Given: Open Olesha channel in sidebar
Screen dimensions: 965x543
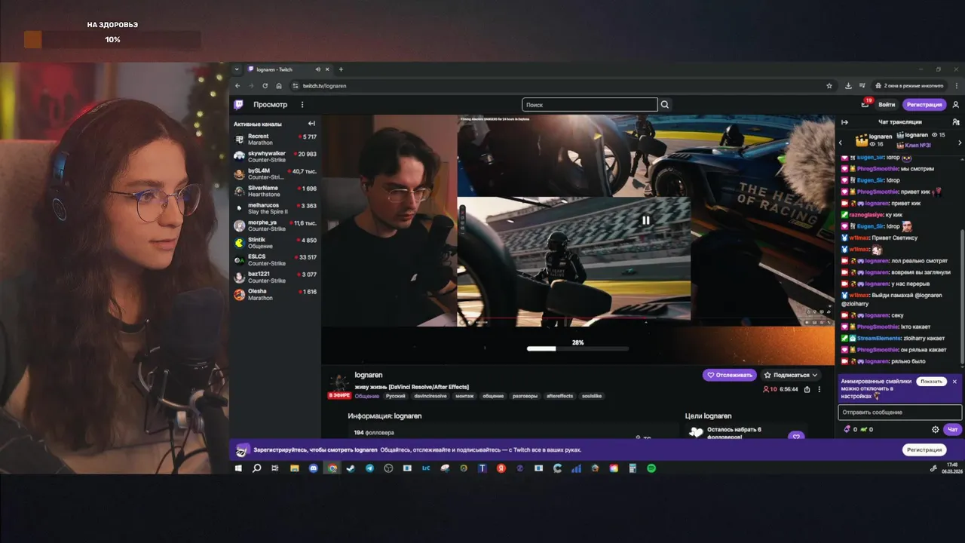Looking at the screenshot, I should [x=275, y=294].
